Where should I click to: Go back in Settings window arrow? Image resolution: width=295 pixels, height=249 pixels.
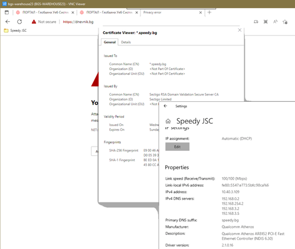click(165, 106)
